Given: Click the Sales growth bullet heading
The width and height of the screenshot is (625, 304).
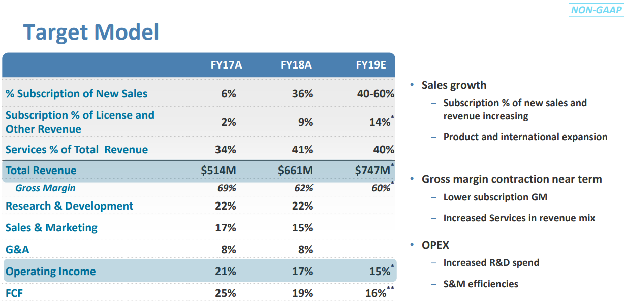Looking at the screenshot, I should tap(454, 85).
